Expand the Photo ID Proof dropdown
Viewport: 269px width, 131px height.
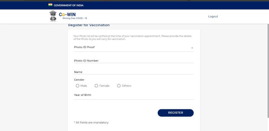pyautogui.click(x=134, y=47)
